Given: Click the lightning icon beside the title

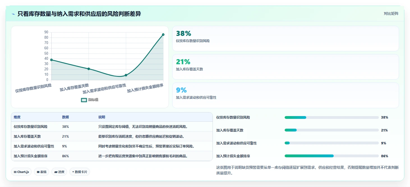Looking at the screenshot, I should click(x=13, y=14).
